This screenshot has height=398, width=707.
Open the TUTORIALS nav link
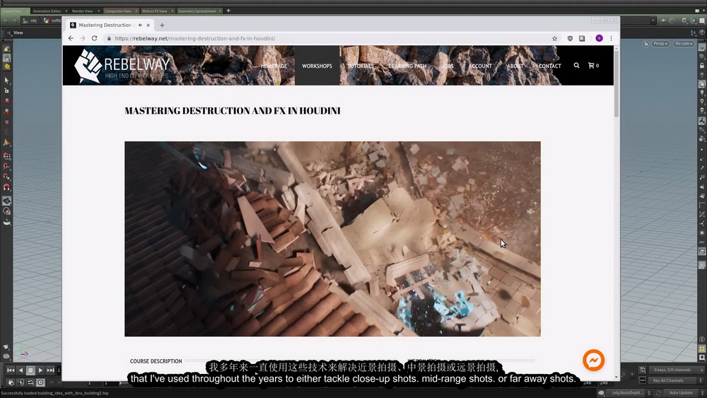(361, 66)
